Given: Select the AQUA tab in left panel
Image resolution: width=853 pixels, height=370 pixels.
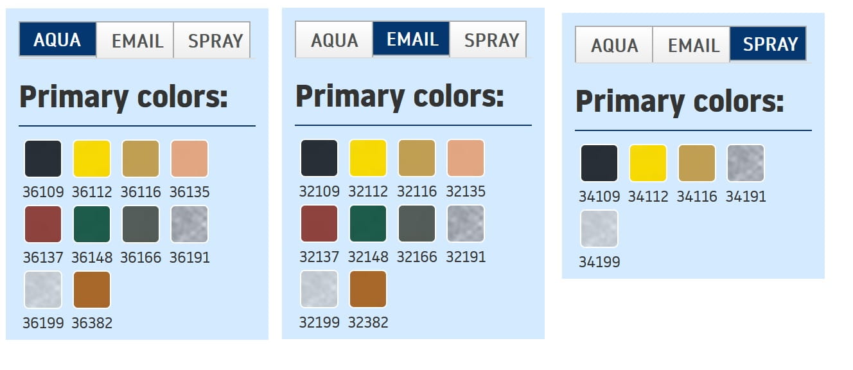Looking at the screenshot, I should 58,40.
